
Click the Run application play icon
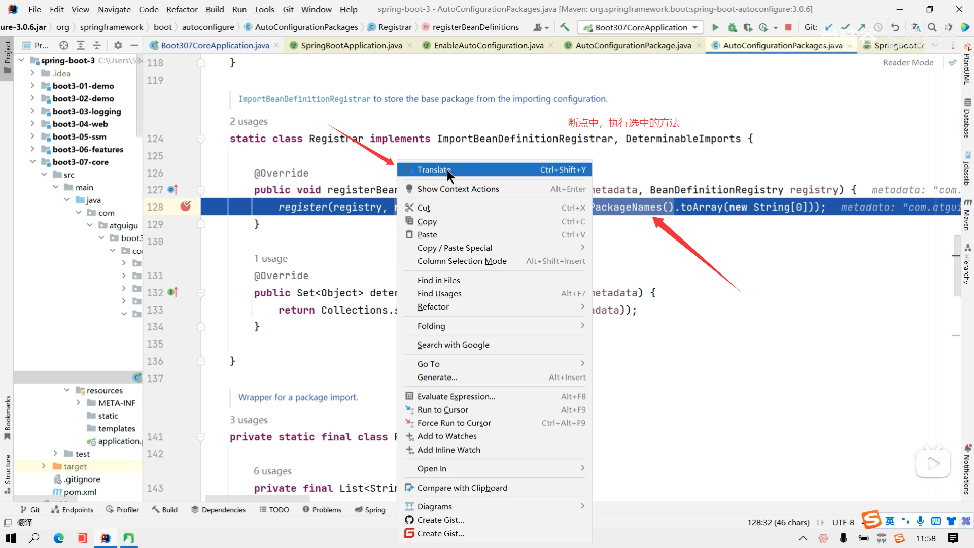(x=715, y=27)
